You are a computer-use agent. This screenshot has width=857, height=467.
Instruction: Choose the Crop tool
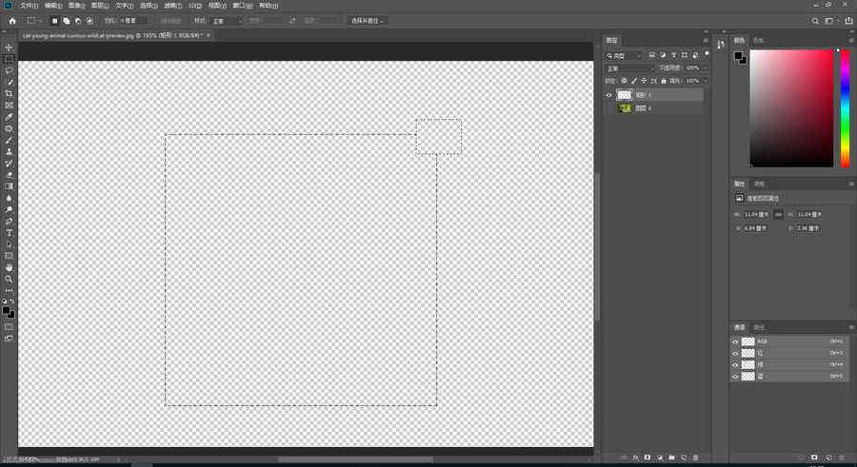(x=10, y=94)
